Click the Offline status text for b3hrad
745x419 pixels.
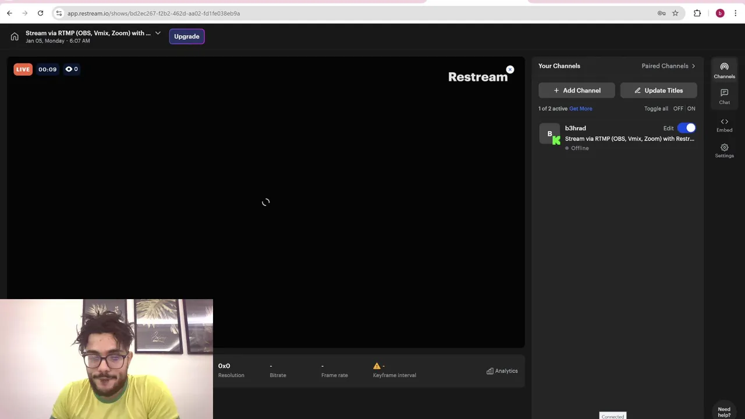(x=580, y=148)
